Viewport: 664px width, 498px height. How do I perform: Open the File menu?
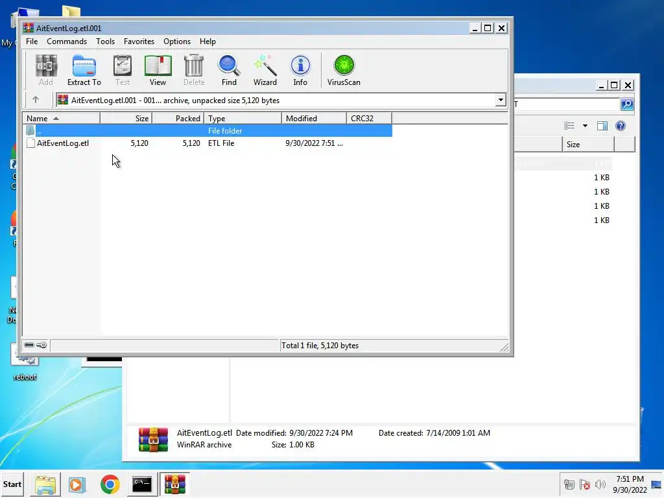(32, 41)
